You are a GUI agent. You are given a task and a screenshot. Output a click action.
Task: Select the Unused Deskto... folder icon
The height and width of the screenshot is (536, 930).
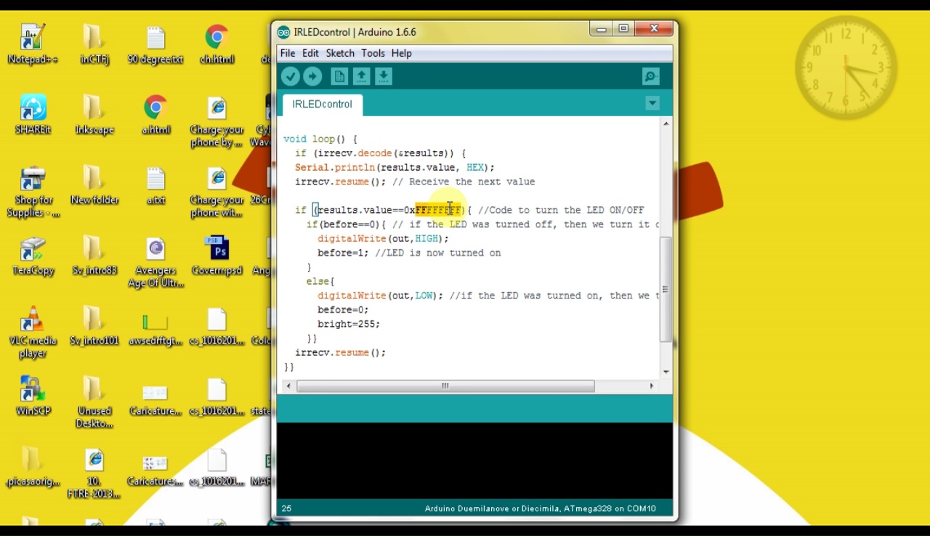click(94, 403)
